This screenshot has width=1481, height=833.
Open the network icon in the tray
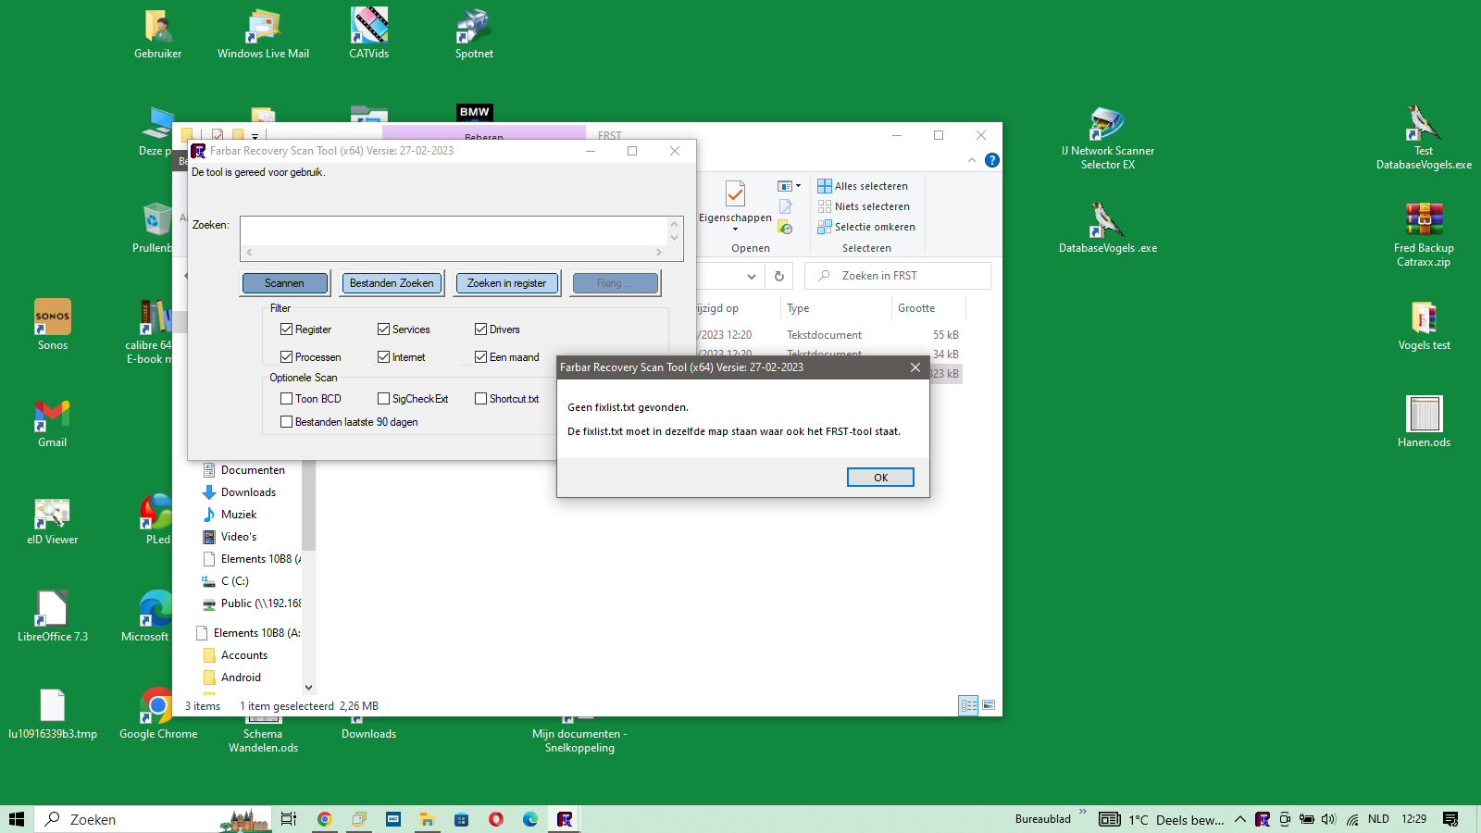1352,819
